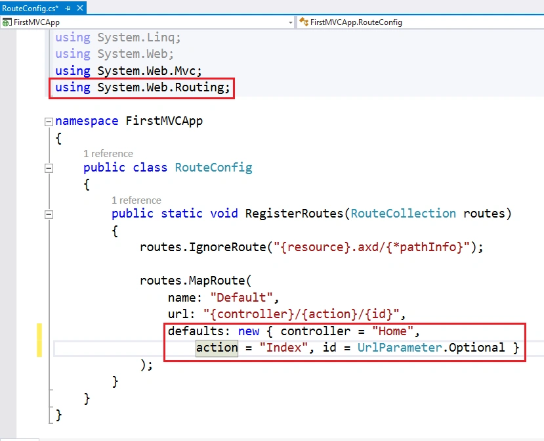Click the class icon beside FirstMVCApp.RouteConfig

(x=304, y=22)
